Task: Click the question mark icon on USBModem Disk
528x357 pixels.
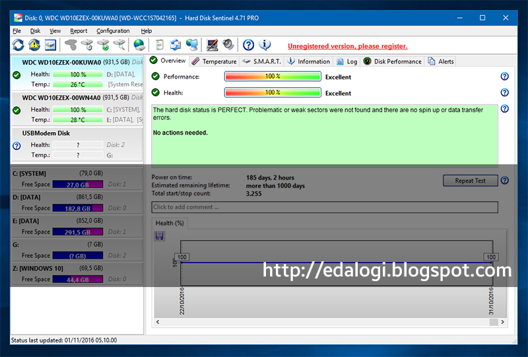Action: [16, 146]
